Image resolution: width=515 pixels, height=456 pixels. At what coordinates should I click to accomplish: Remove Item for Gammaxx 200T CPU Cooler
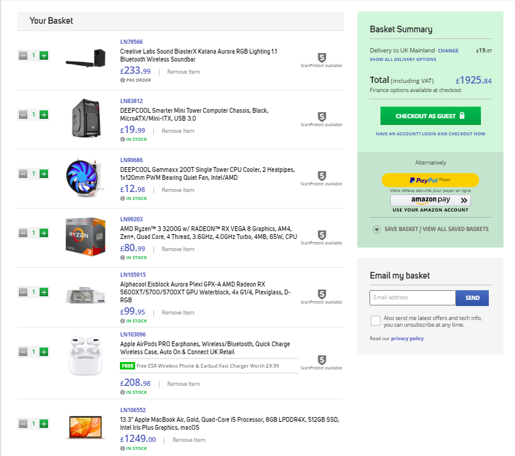[178, 190]
